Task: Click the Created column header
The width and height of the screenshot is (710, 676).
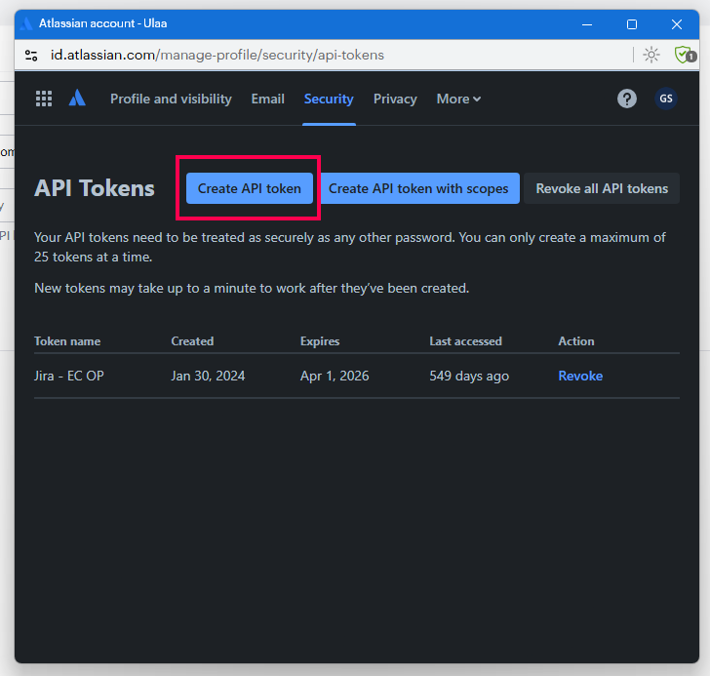Action: coord(192,341)
